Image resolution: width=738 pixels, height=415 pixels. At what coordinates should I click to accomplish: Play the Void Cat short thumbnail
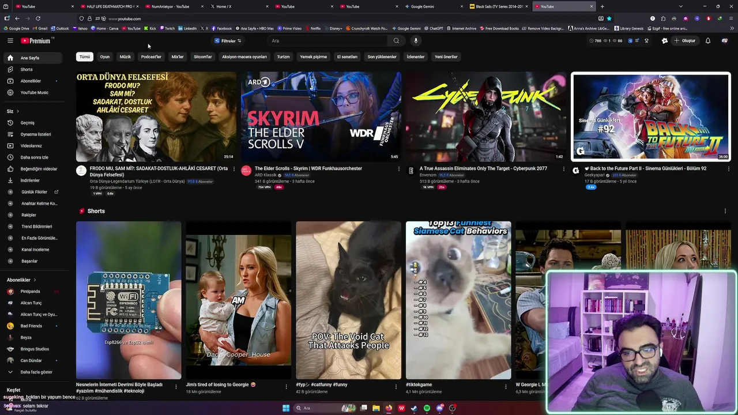[348, 300]
